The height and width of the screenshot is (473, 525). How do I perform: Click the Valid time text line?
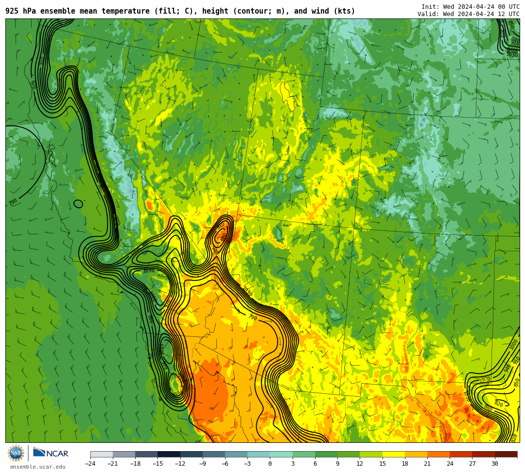point(469,14)
